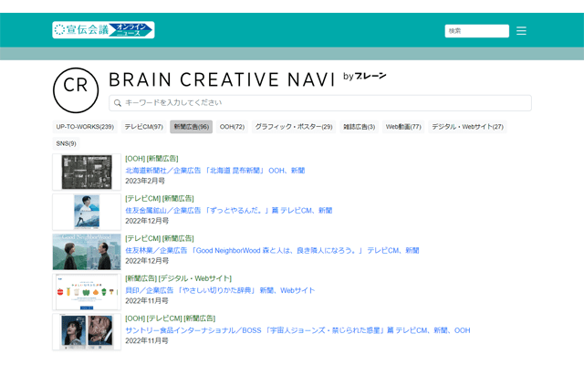Open the 貝印 やさしい切りかた辞典 article link
Image resolution: width=584 pixels, height=365 pixels.
(x=220, y=290)
